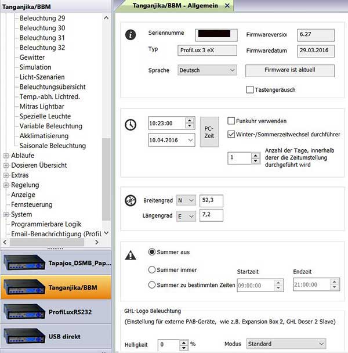Click the PC-Zeit button
This screenshot has width=348, height=353.
pyautogui.click(x=209, y=132)
